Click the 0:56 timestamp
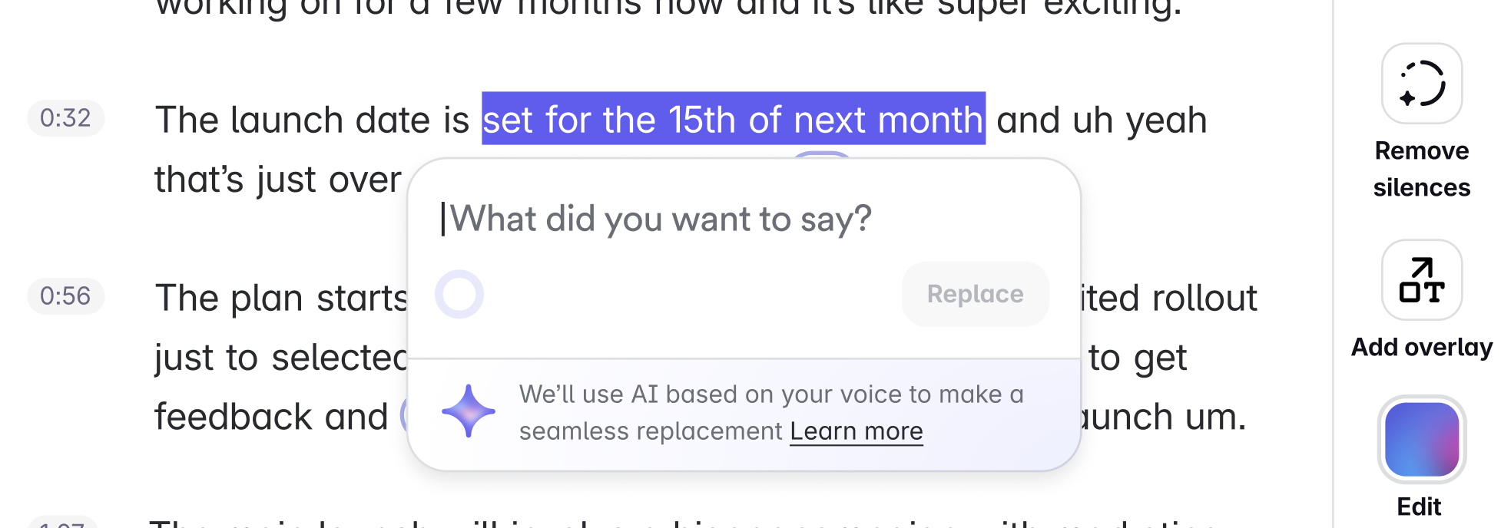 (65, 296)
